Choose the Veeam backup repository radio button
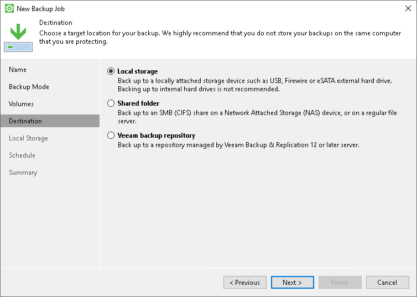This screenshot has width=417, height=297. click(x=111, y=136)
